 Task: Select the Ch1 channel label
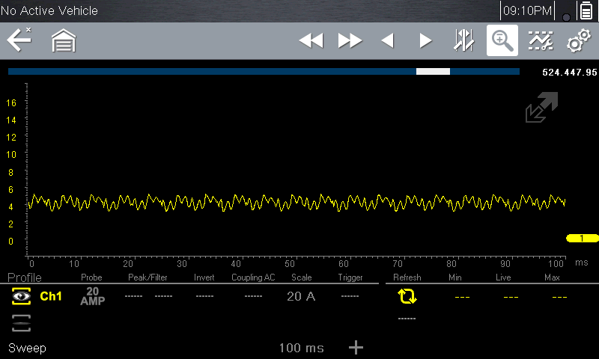click(51, 297)
